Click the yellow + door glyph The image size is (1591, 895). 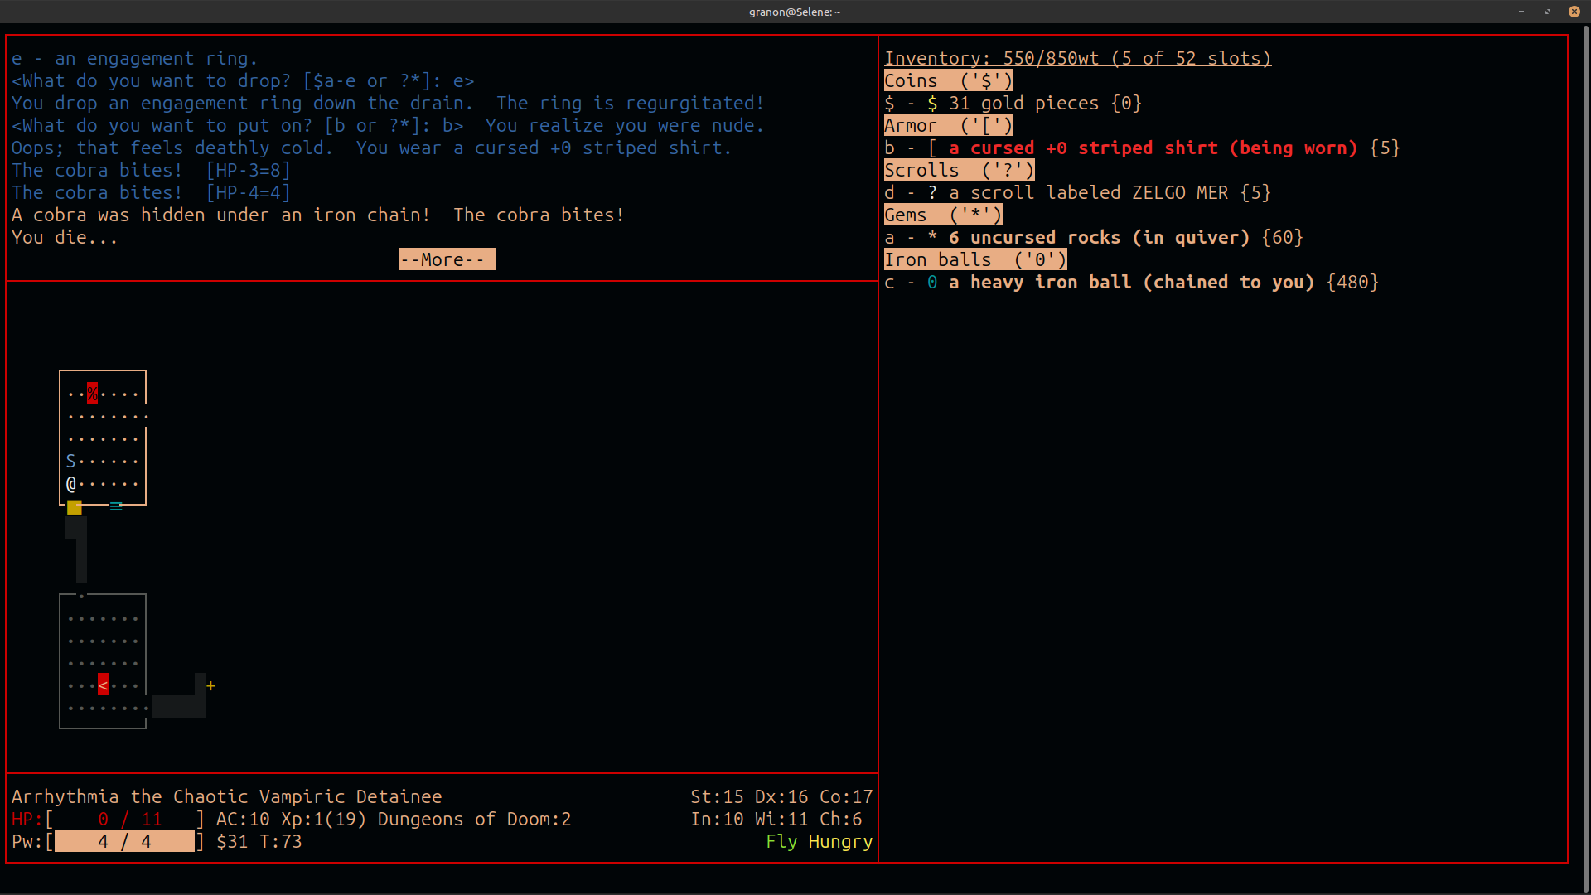coord(210,685)
